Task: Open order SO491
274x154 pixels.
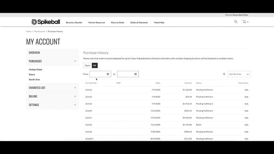Action: [x=89, y=118]
